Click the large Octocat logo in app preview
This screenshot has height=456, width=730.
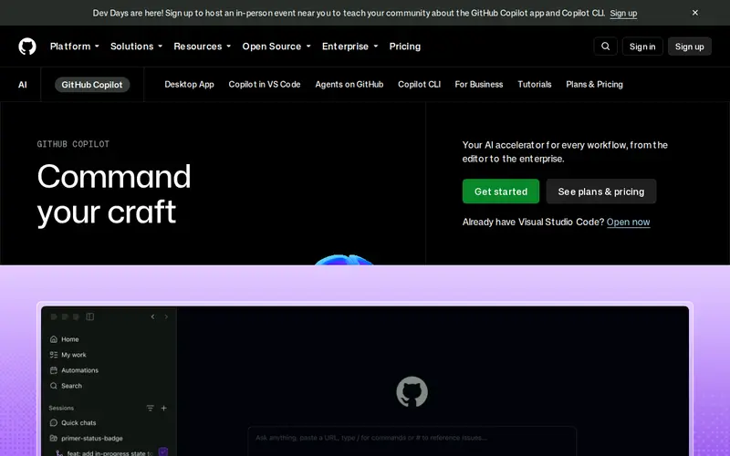[412, 392]
